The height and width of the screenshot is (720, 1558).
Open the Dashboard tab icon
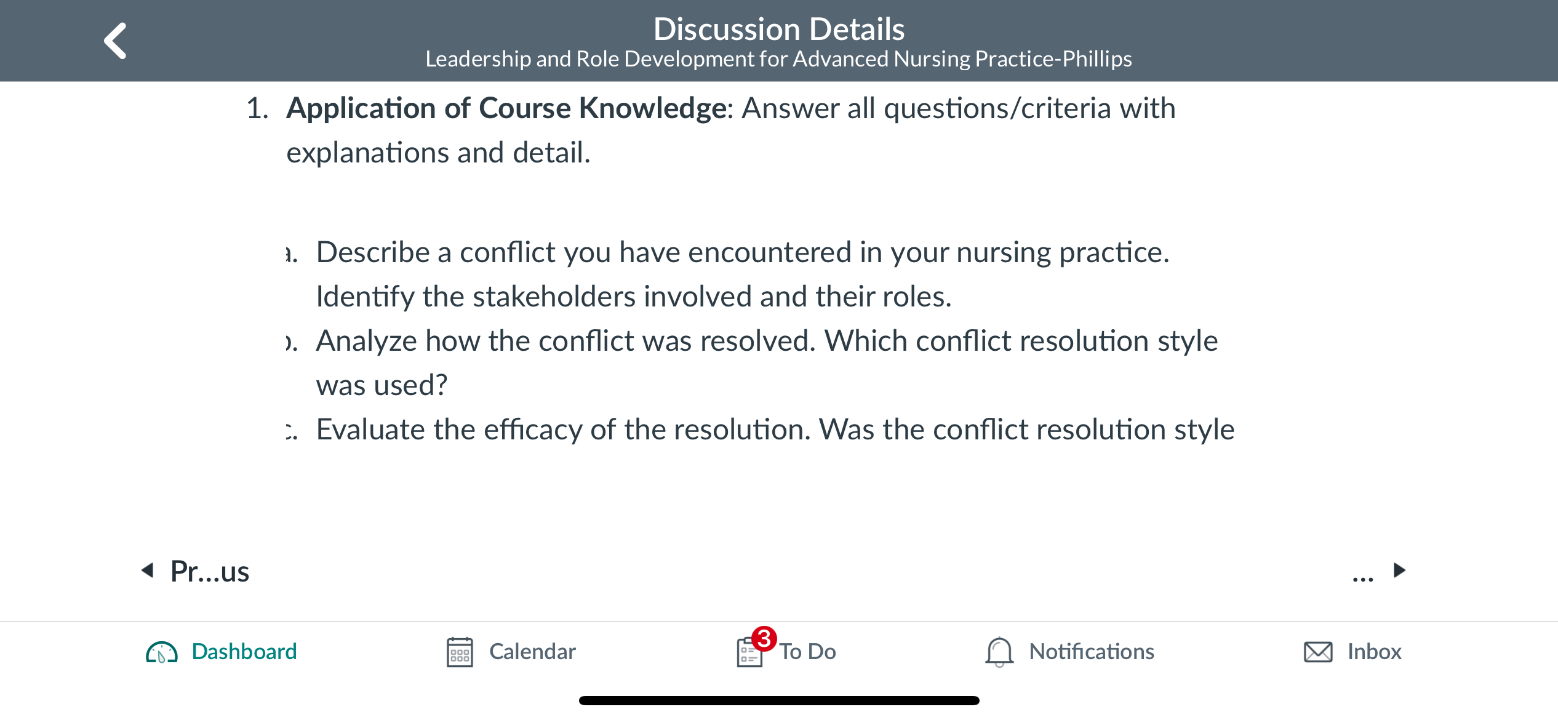162,652
